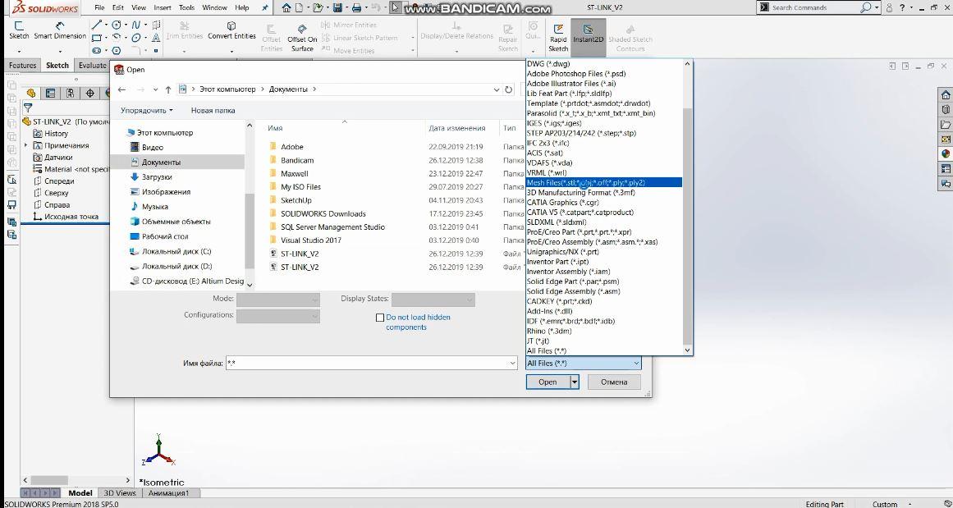The width and height of the screenshot is (953, 508).
Task: Navigate back in the Open dialog
Action: click(x=121, y=89)
